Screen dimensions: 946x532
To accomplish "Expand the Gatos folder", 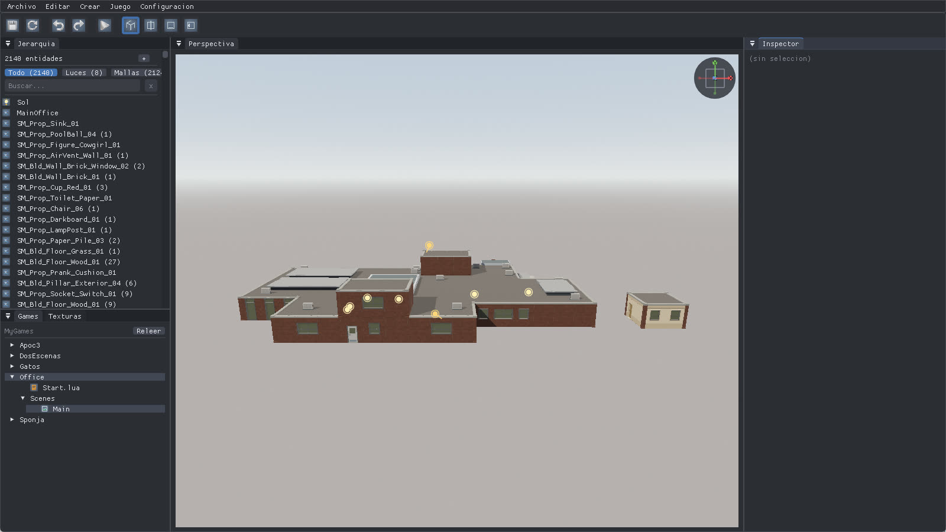I will [x=12, y=366].
